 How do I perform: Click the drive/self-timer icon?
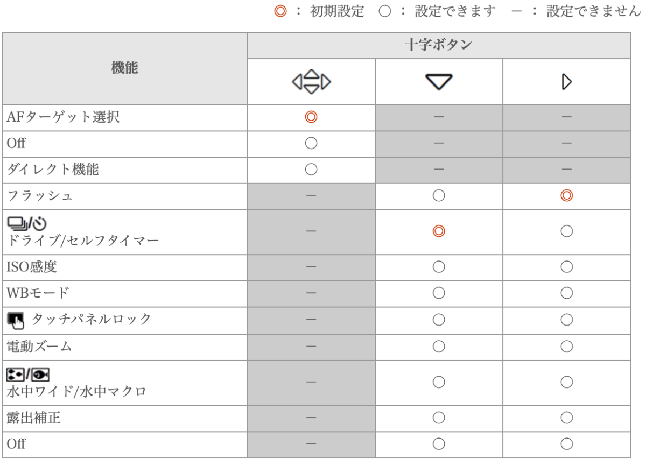27,222
